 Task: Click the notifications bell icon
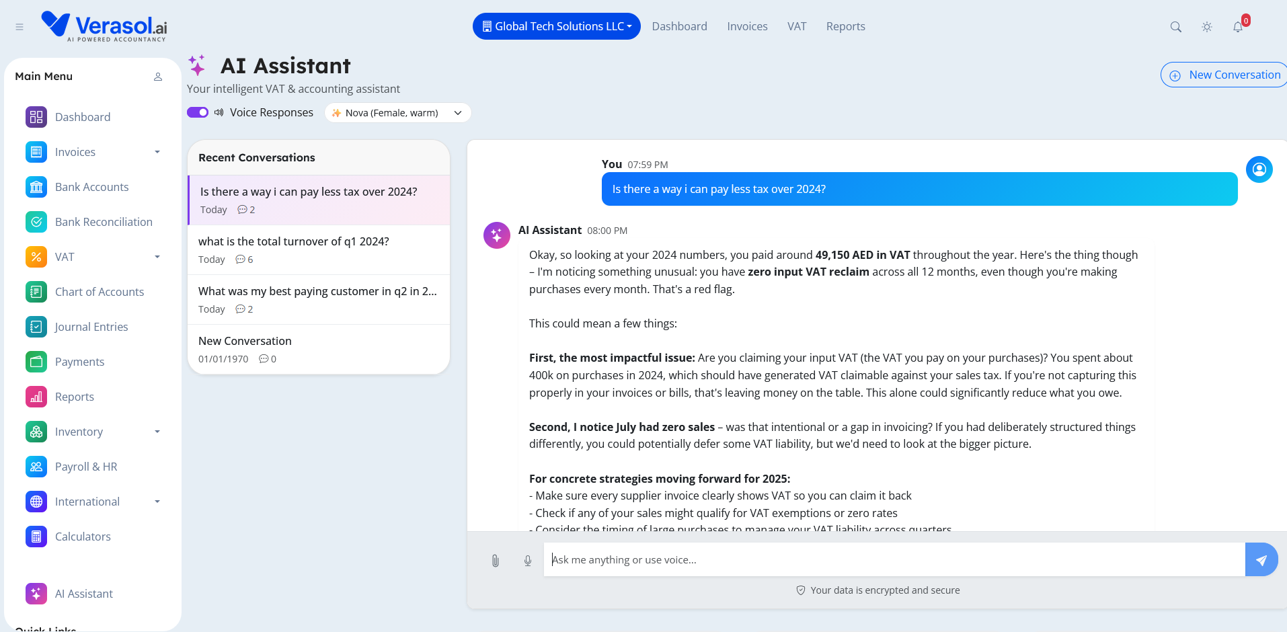[x=1237, y=27]
